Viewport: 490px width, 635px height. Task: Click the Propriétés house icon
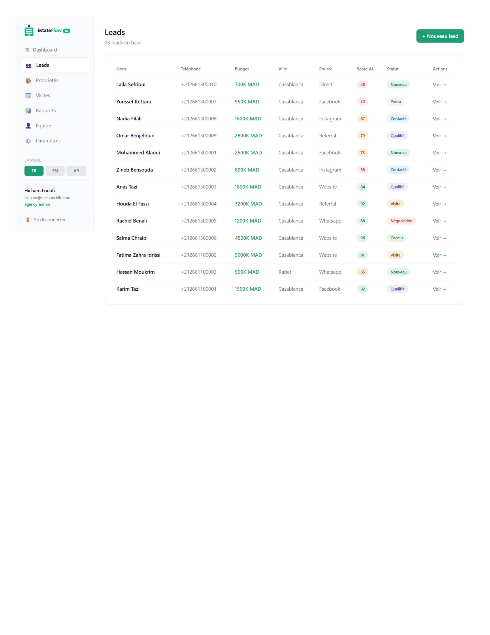28,81
